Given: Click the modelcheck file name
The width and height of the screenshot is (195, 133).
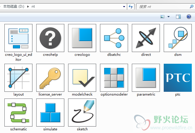Looking at the screenshot, I should click(x=82, y=94).
